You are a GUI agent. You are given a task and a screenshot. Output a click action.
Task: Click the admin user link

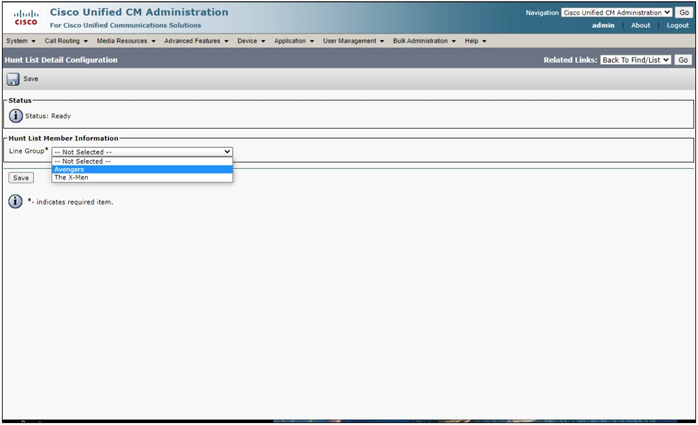[x=603, y=25]
